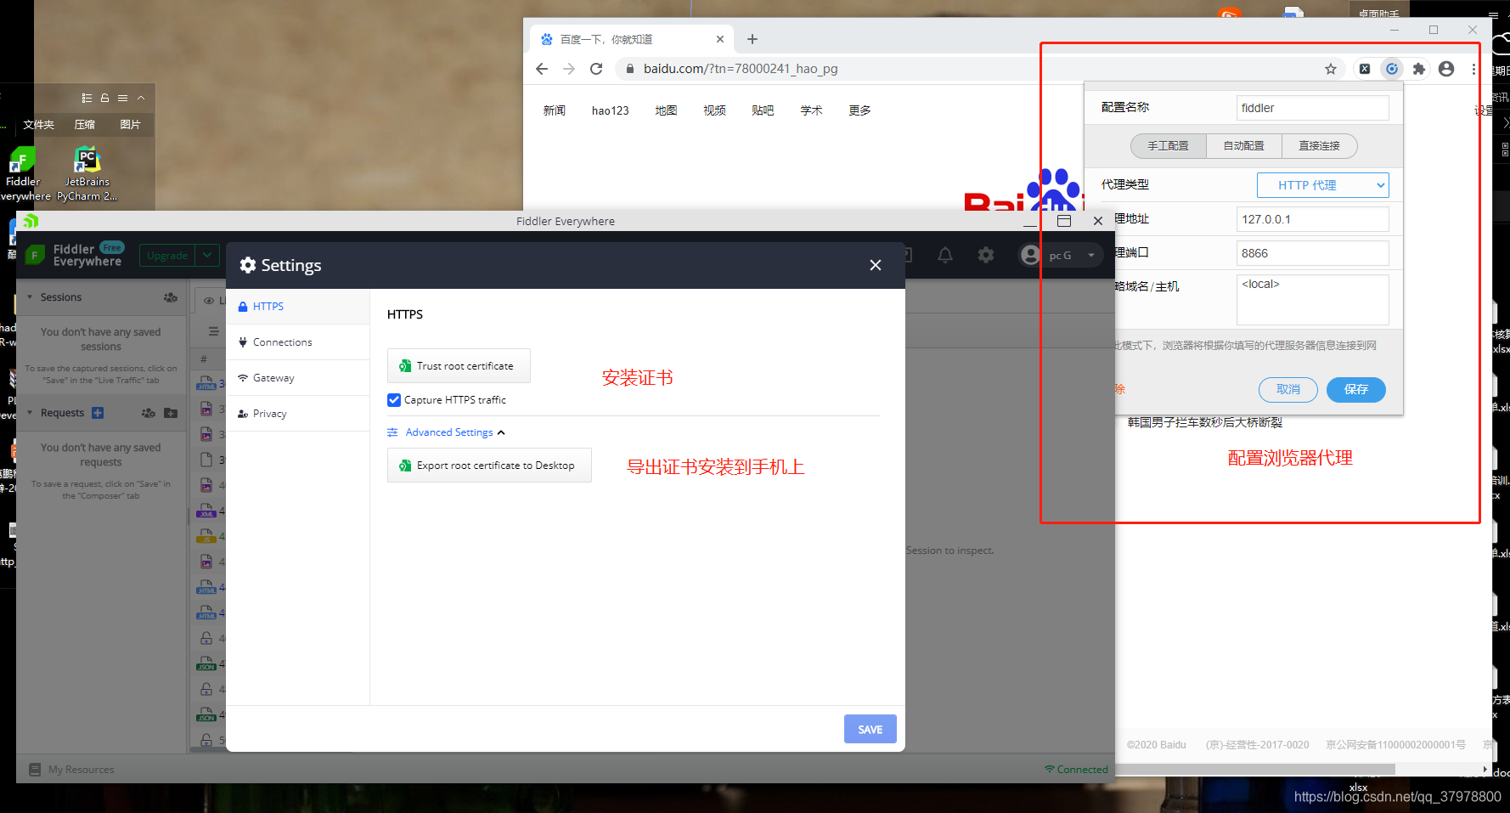Image resolution: width=1510 pixels, height=813 pixels.
Task: Click share icon in Sessions header
Action: pos(171,297)
